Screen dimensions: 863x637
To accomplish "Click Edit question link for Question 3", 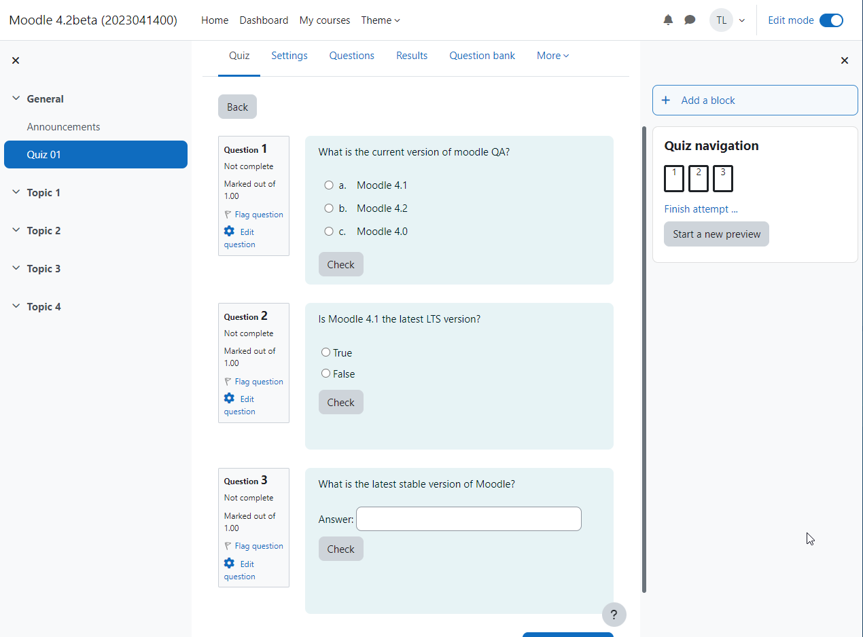I will (240, 570).
